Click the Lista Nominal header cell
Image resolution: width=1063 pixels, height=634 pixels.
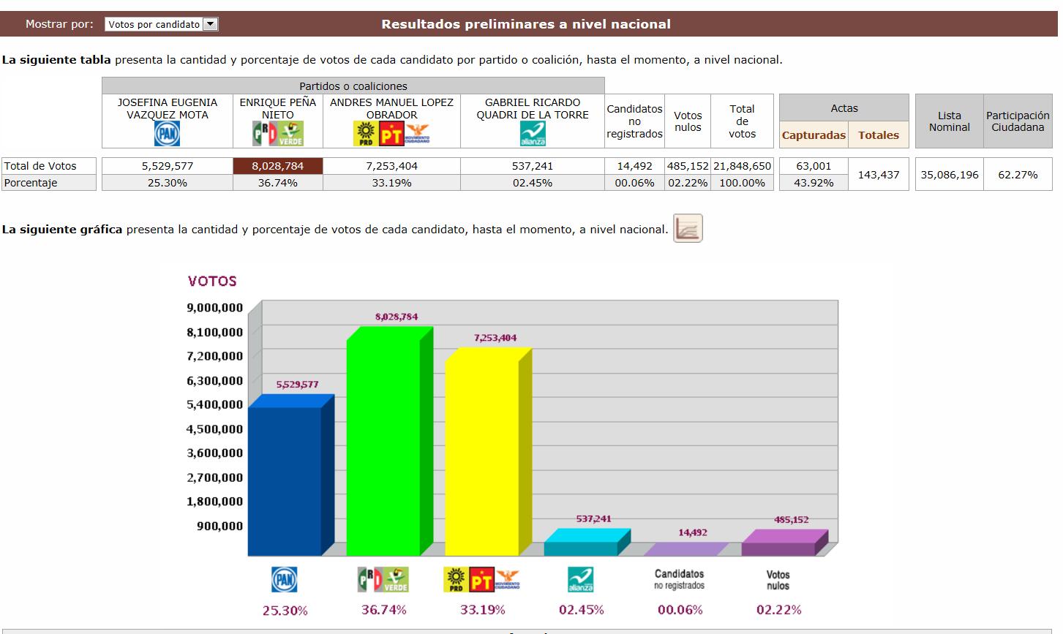coord(950,121)
